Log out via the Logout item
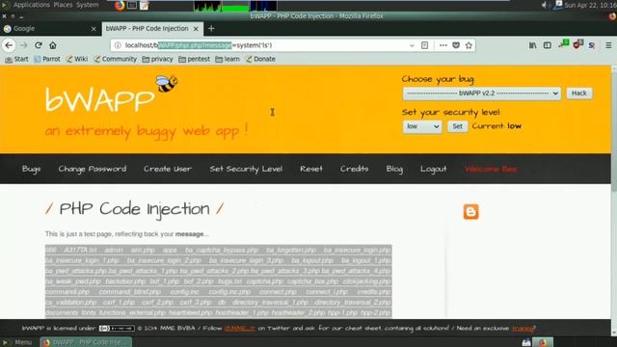The width and height of the screenshot is (617, 347). click(x=433, y=169)
